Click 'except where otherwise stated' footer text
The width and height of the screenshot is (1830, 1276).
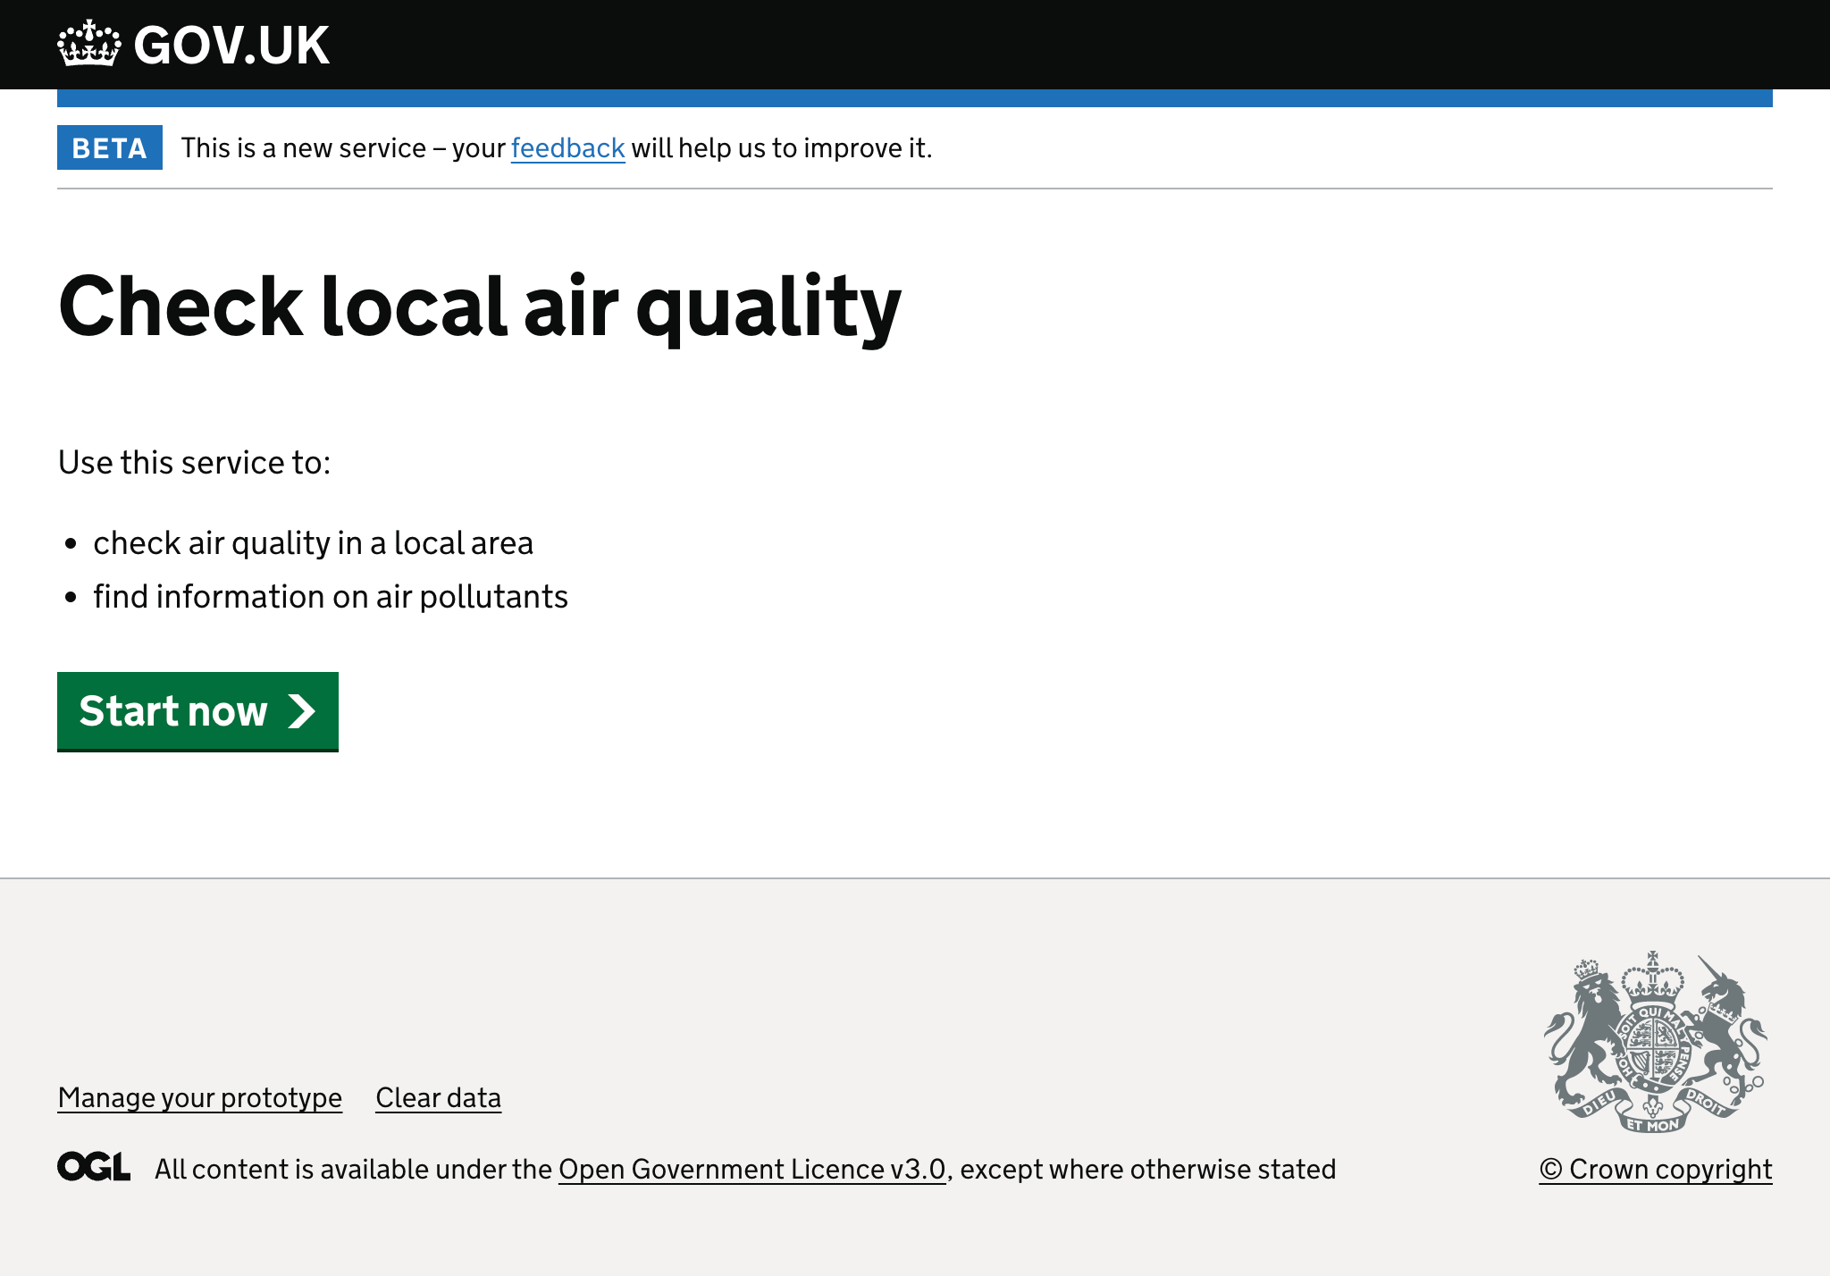click(x=1148, y=1169)
